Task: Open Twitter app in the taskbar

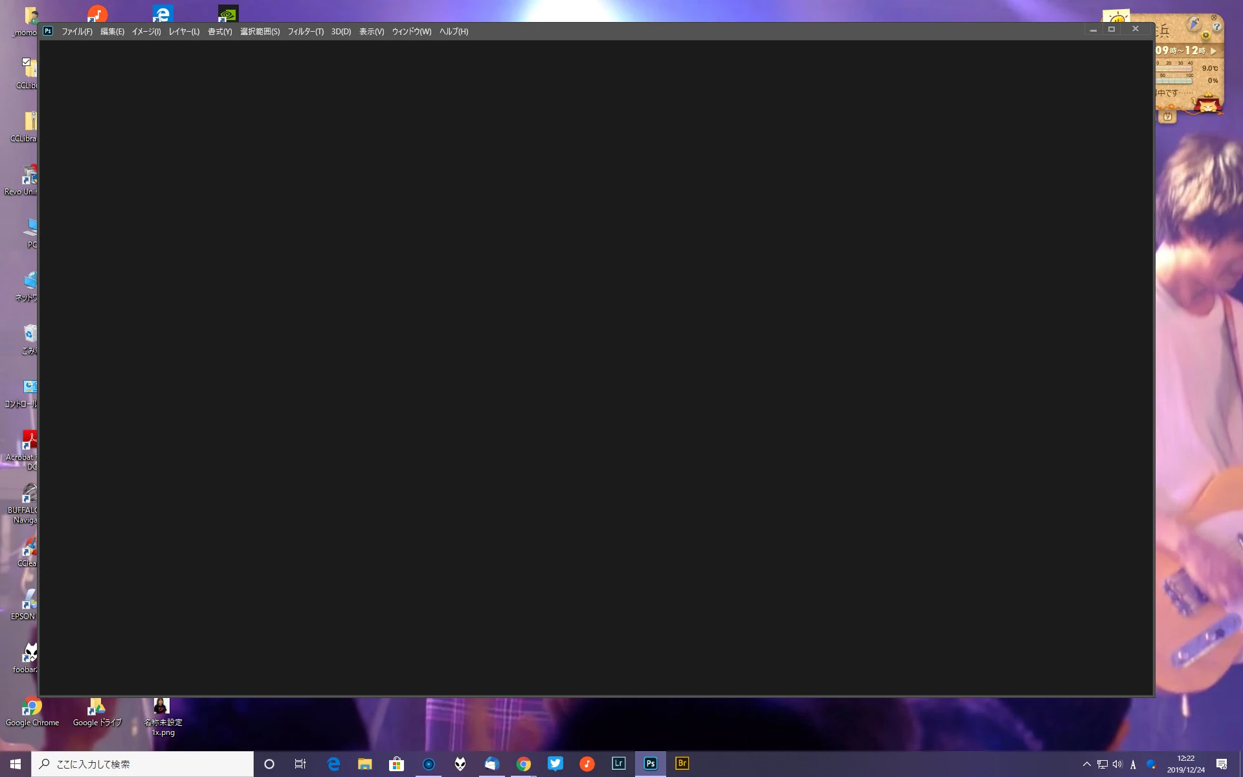Action: pos(555,763)
